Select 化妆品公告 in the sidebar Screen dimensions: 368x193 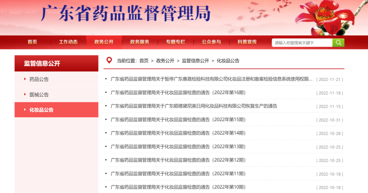pos(42,110)
